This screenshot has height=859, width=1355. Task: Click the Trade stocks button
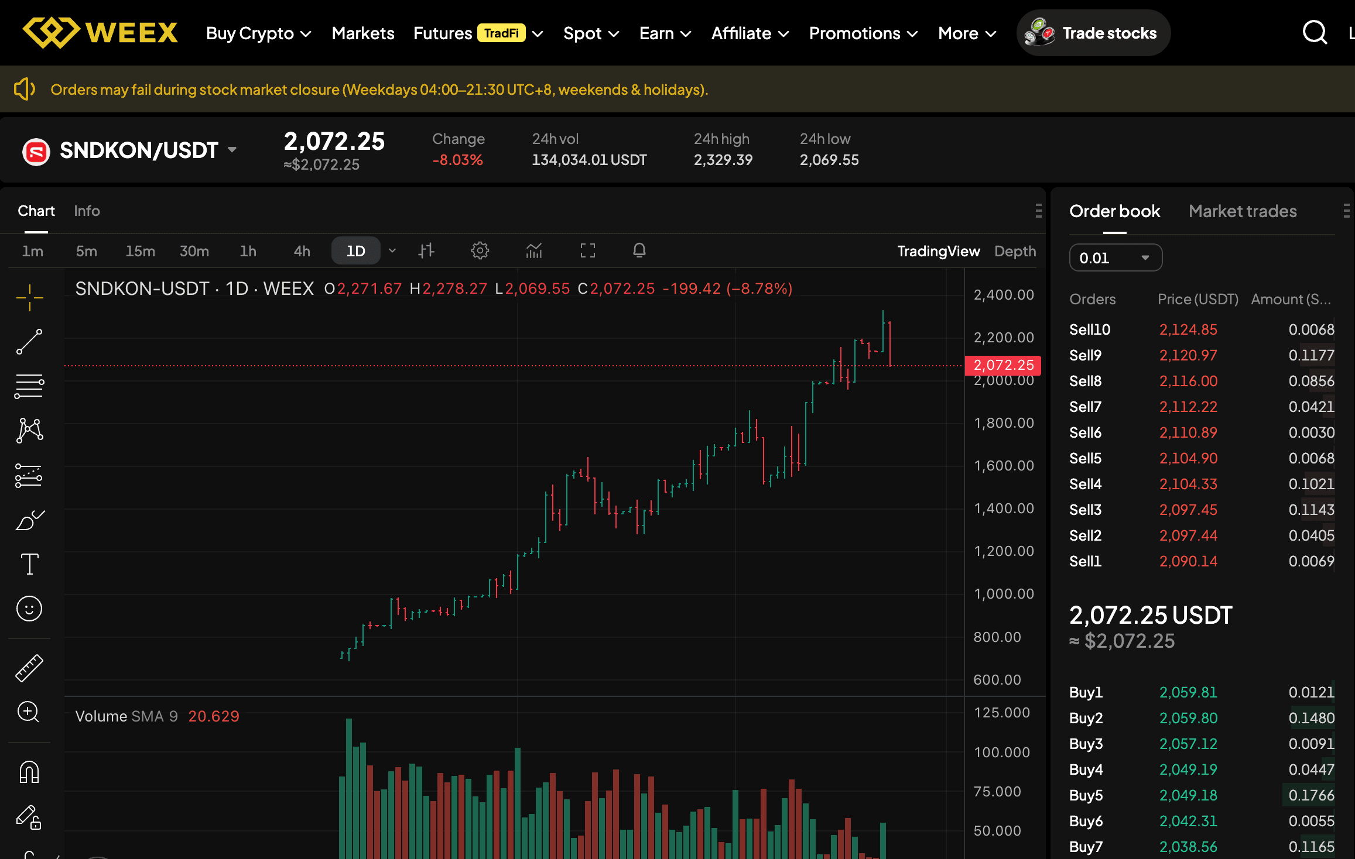click(1093, 33)
